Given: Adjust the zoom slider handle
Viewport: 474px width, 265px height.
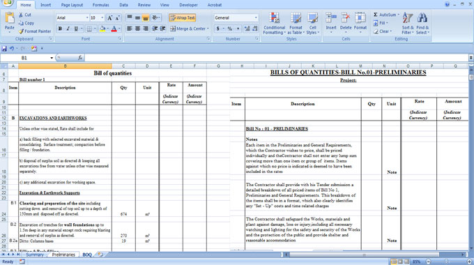Looking at the screenshot, I should [446, 262].
